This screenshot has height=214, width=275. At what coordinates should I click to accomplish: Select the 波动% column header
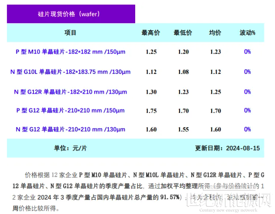coord(247,33)
